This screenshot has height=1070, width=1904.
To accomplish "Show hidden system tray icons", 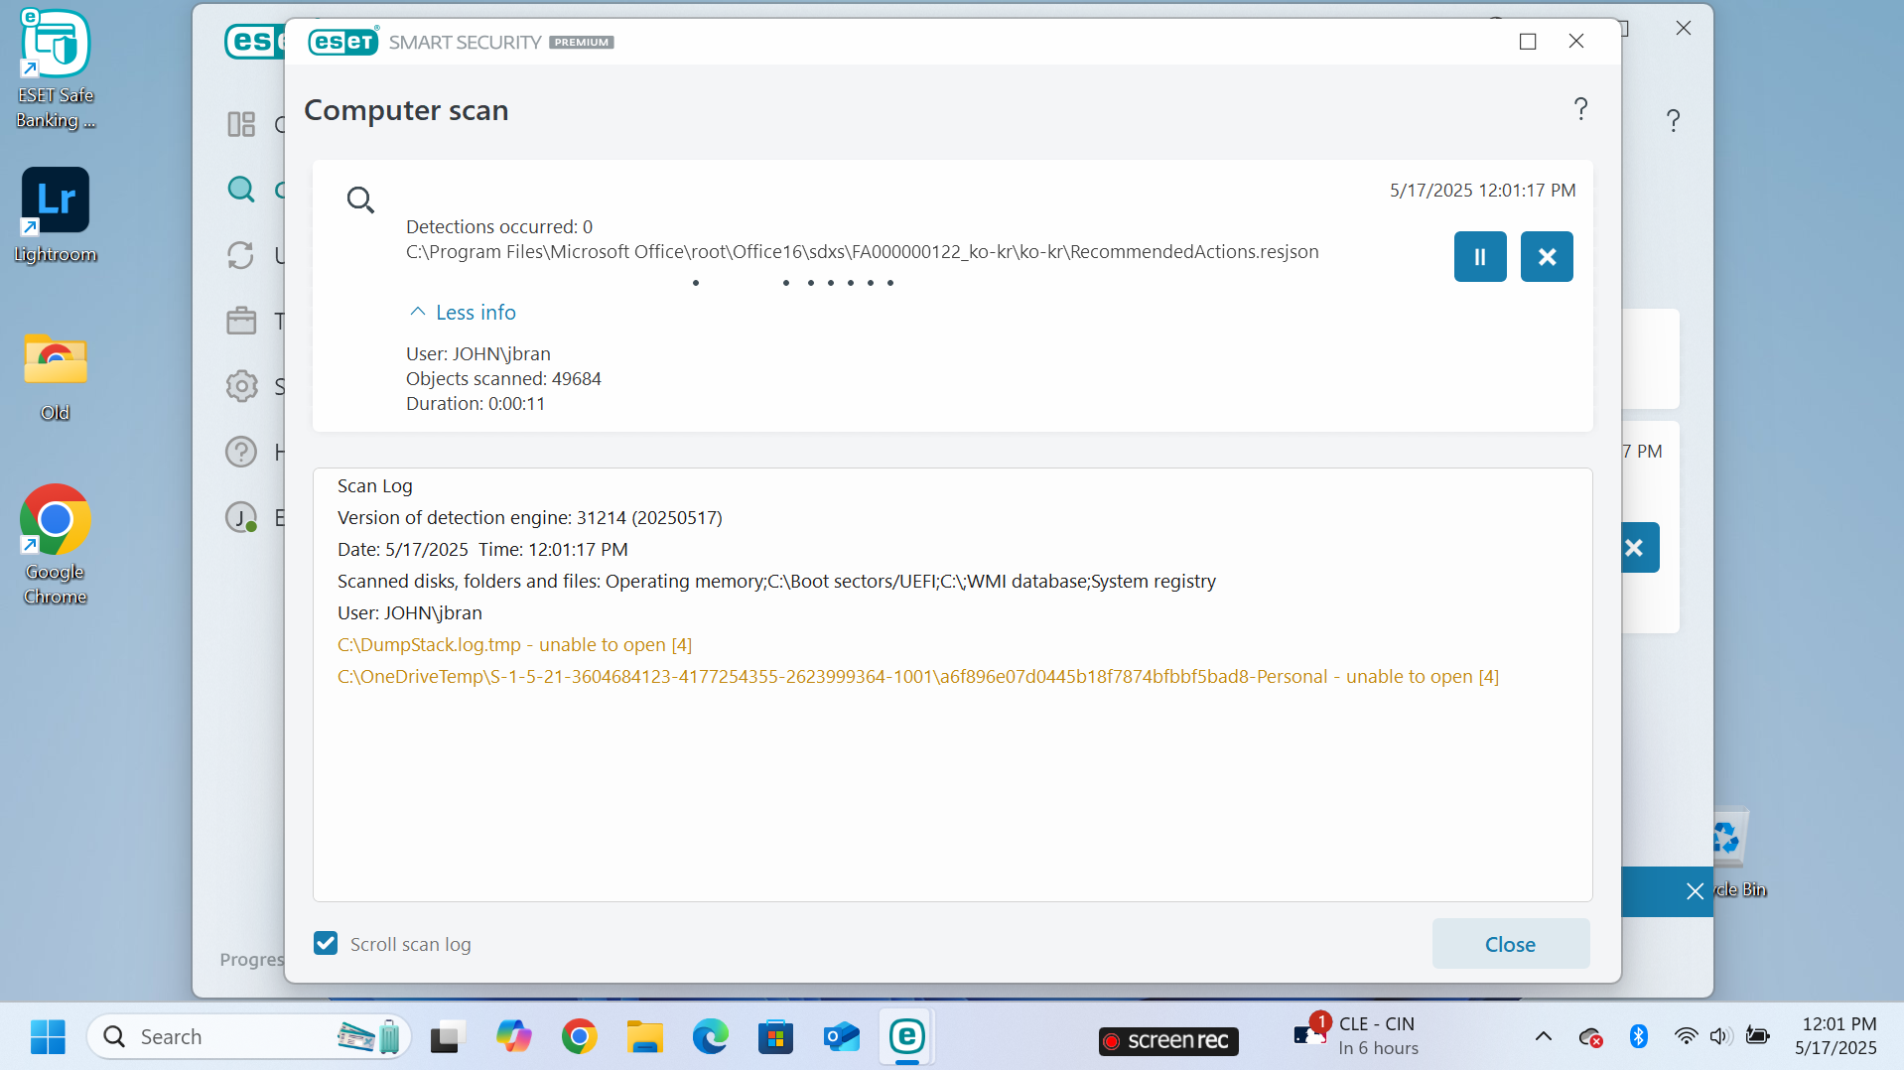I will [1543, 1037].
